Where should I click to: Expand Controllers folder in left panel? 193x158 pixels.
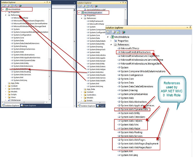(6, 89)
